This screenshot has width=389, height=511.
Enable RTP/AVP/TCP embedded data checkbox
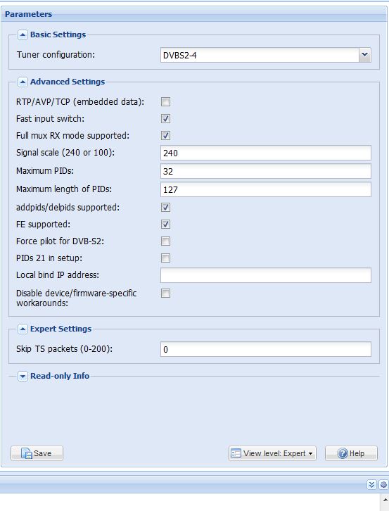[165, 102]
